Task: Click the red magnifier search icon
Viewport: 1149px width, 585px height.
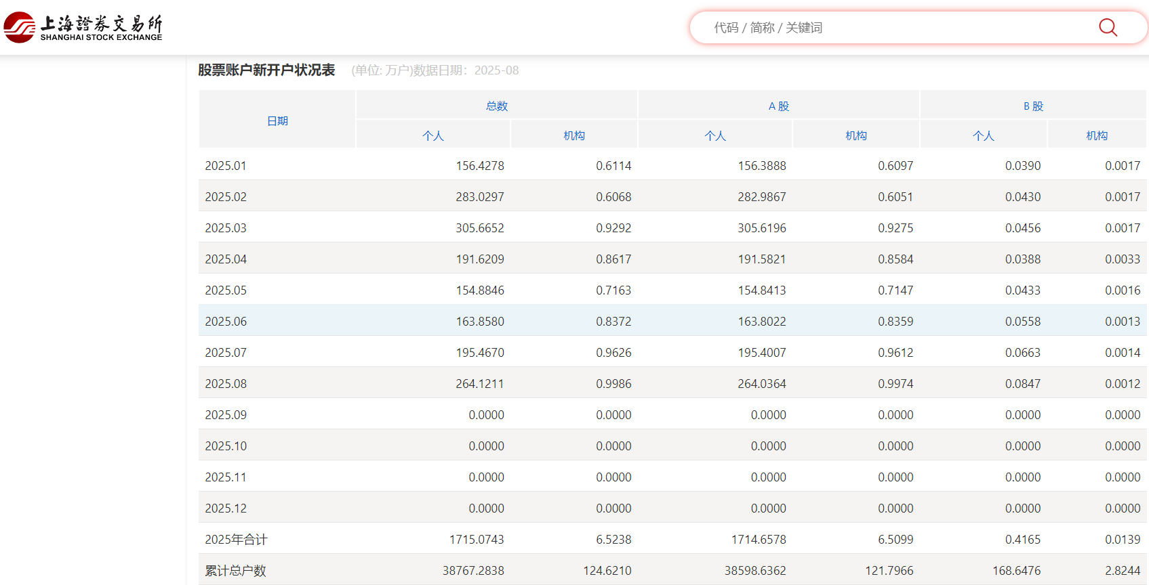Action: pos(1108,28)
